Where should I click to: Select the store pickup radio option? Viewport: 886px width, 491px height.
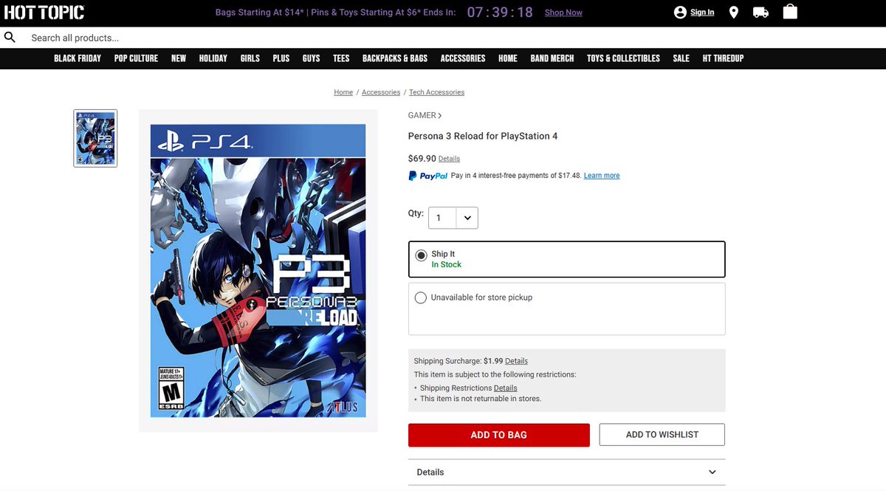pos(421,298)
